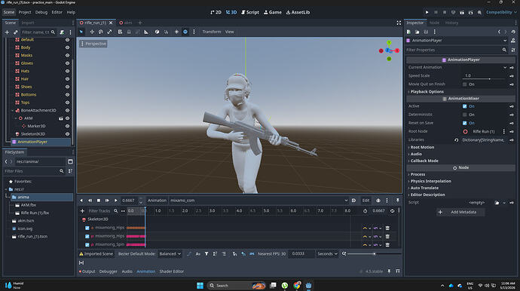Viewport: 520px width, 291px height.
Task: Click the Edit button in animation panel
Action: click(366, 201)
